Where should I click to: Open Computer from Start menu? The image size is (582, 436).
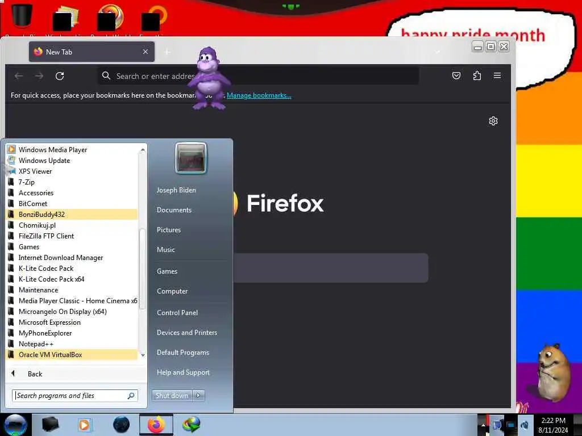pyautogui.click(x=172, y=291)
